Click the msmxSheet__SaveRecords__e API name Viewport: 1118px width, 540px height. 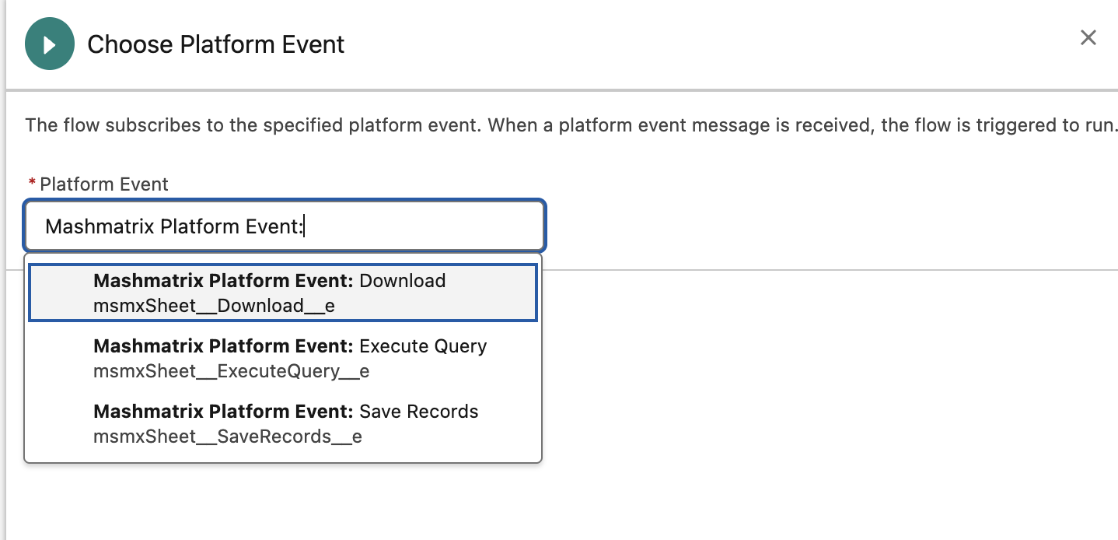(227, 437)
